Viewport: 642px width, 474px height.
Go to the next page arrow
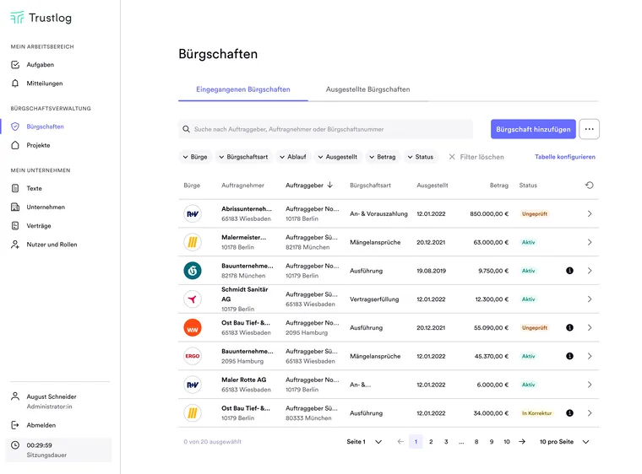pos(522,442)
